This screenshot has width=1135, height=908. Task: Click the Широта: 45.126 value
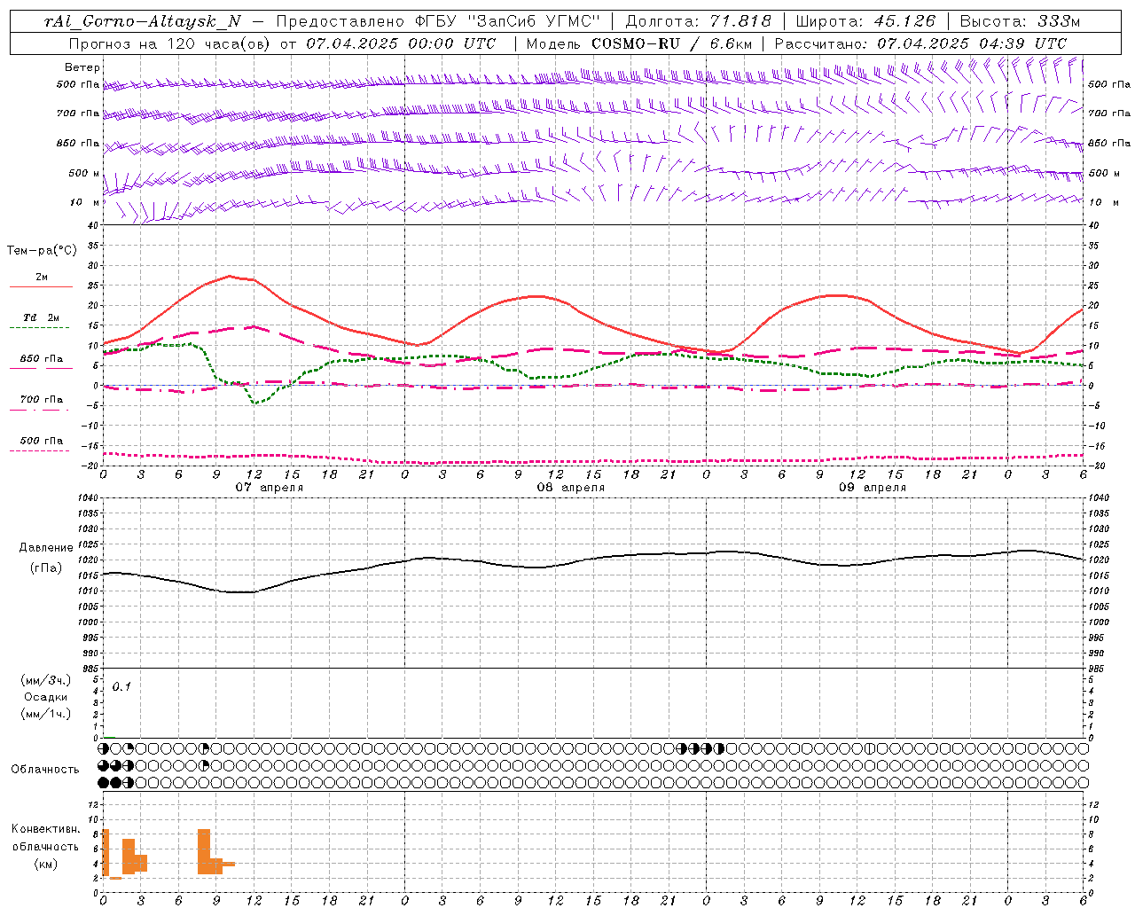(866, 21)
